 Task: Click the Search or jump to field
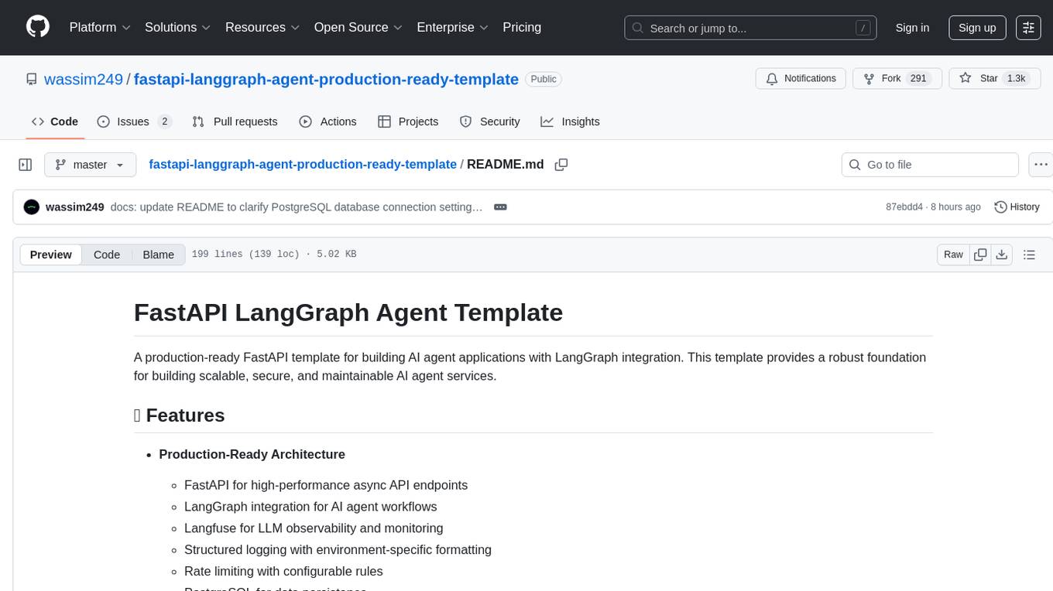[750, 27]
